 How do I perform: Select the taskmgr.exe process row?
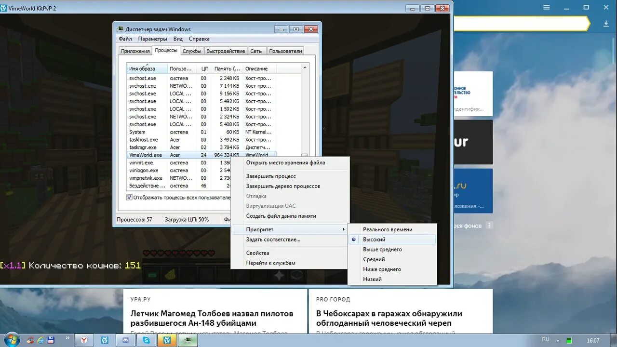click(x=202, y=147)
